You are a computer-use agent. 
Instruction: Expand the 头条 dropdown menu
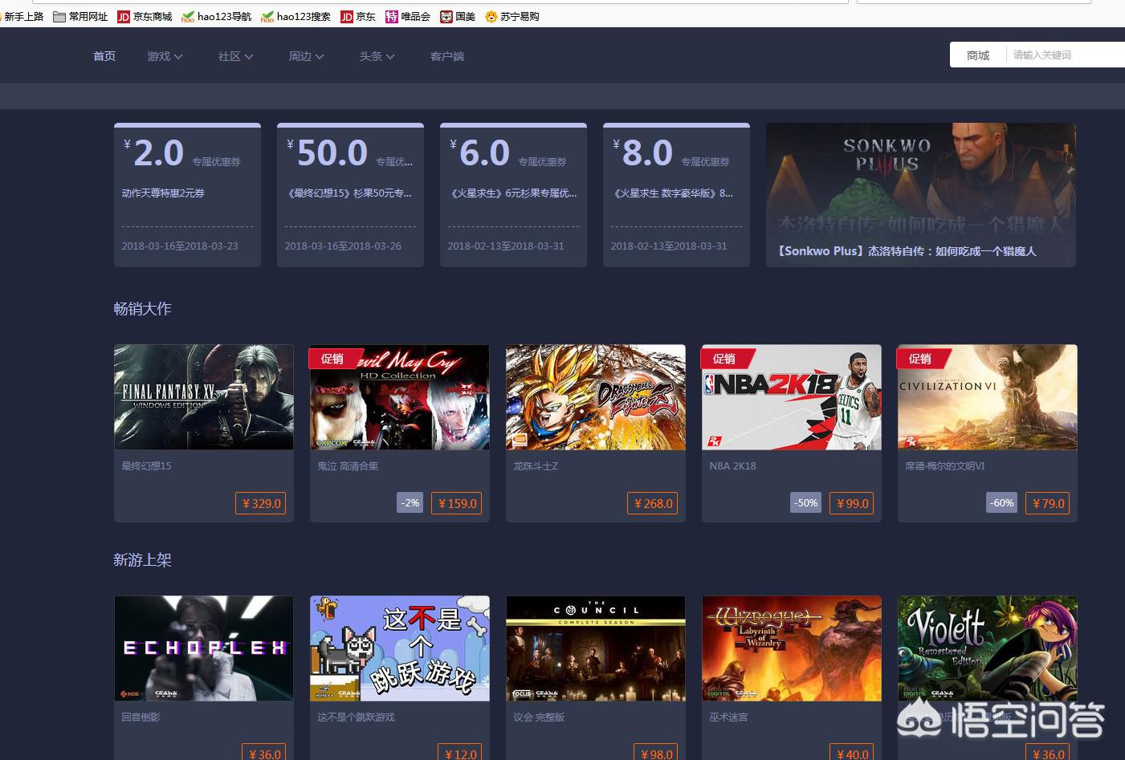[377, 56]
